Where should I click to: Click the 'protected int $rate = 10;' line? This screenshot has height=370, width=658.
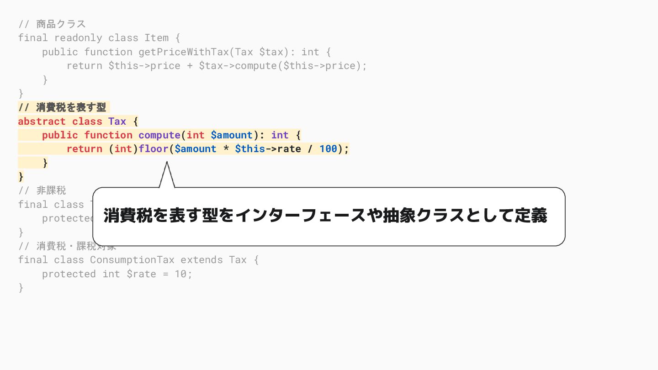coord(117,274)
